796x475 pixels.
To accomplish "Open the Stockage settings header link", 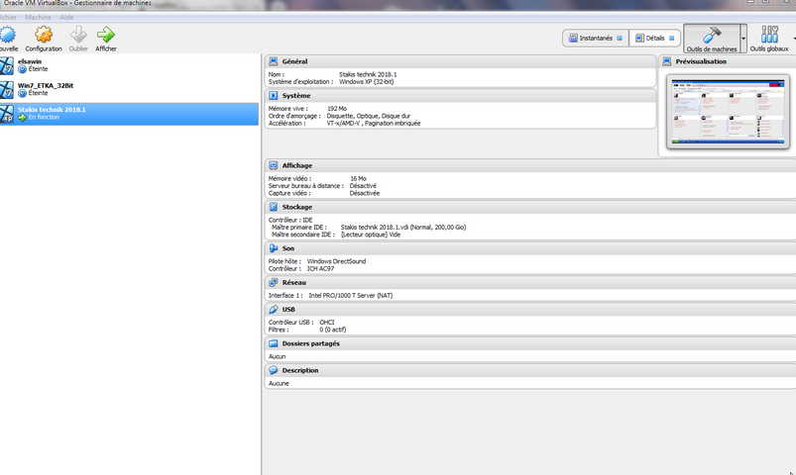I will point(297,208).
